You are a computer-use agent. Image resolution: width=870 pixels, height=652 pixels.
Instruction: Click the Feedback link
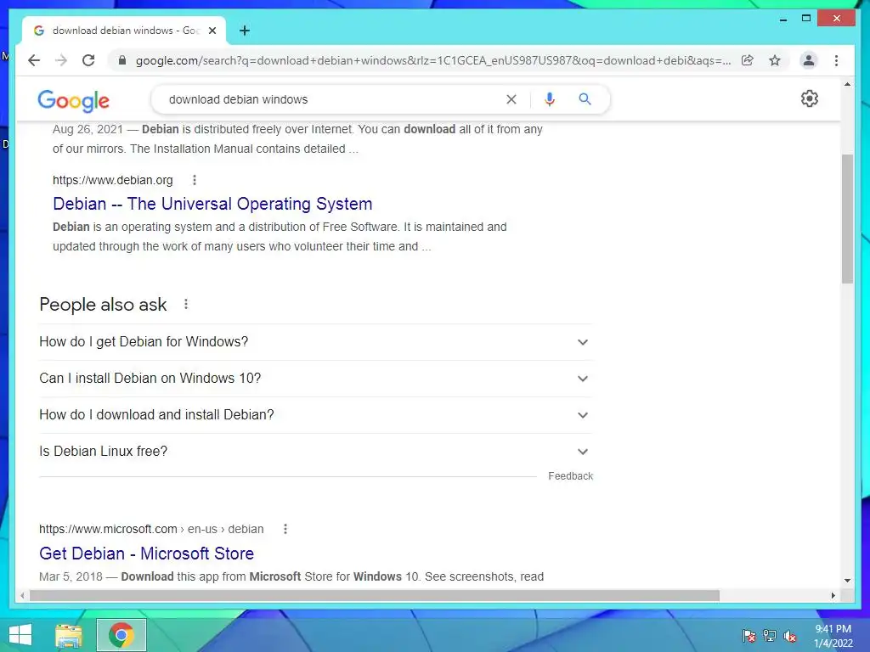click(x=570, y=476)
